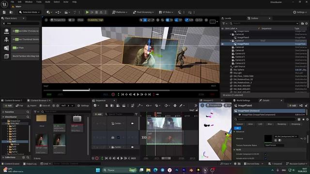Screen dimensions: 310x174
Task: Open the main viewport hamburger options menu
Action: (46, 20)
